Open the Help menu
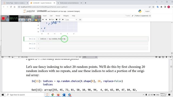This screenshot has height=97, width=173. (x=74, y=16)
